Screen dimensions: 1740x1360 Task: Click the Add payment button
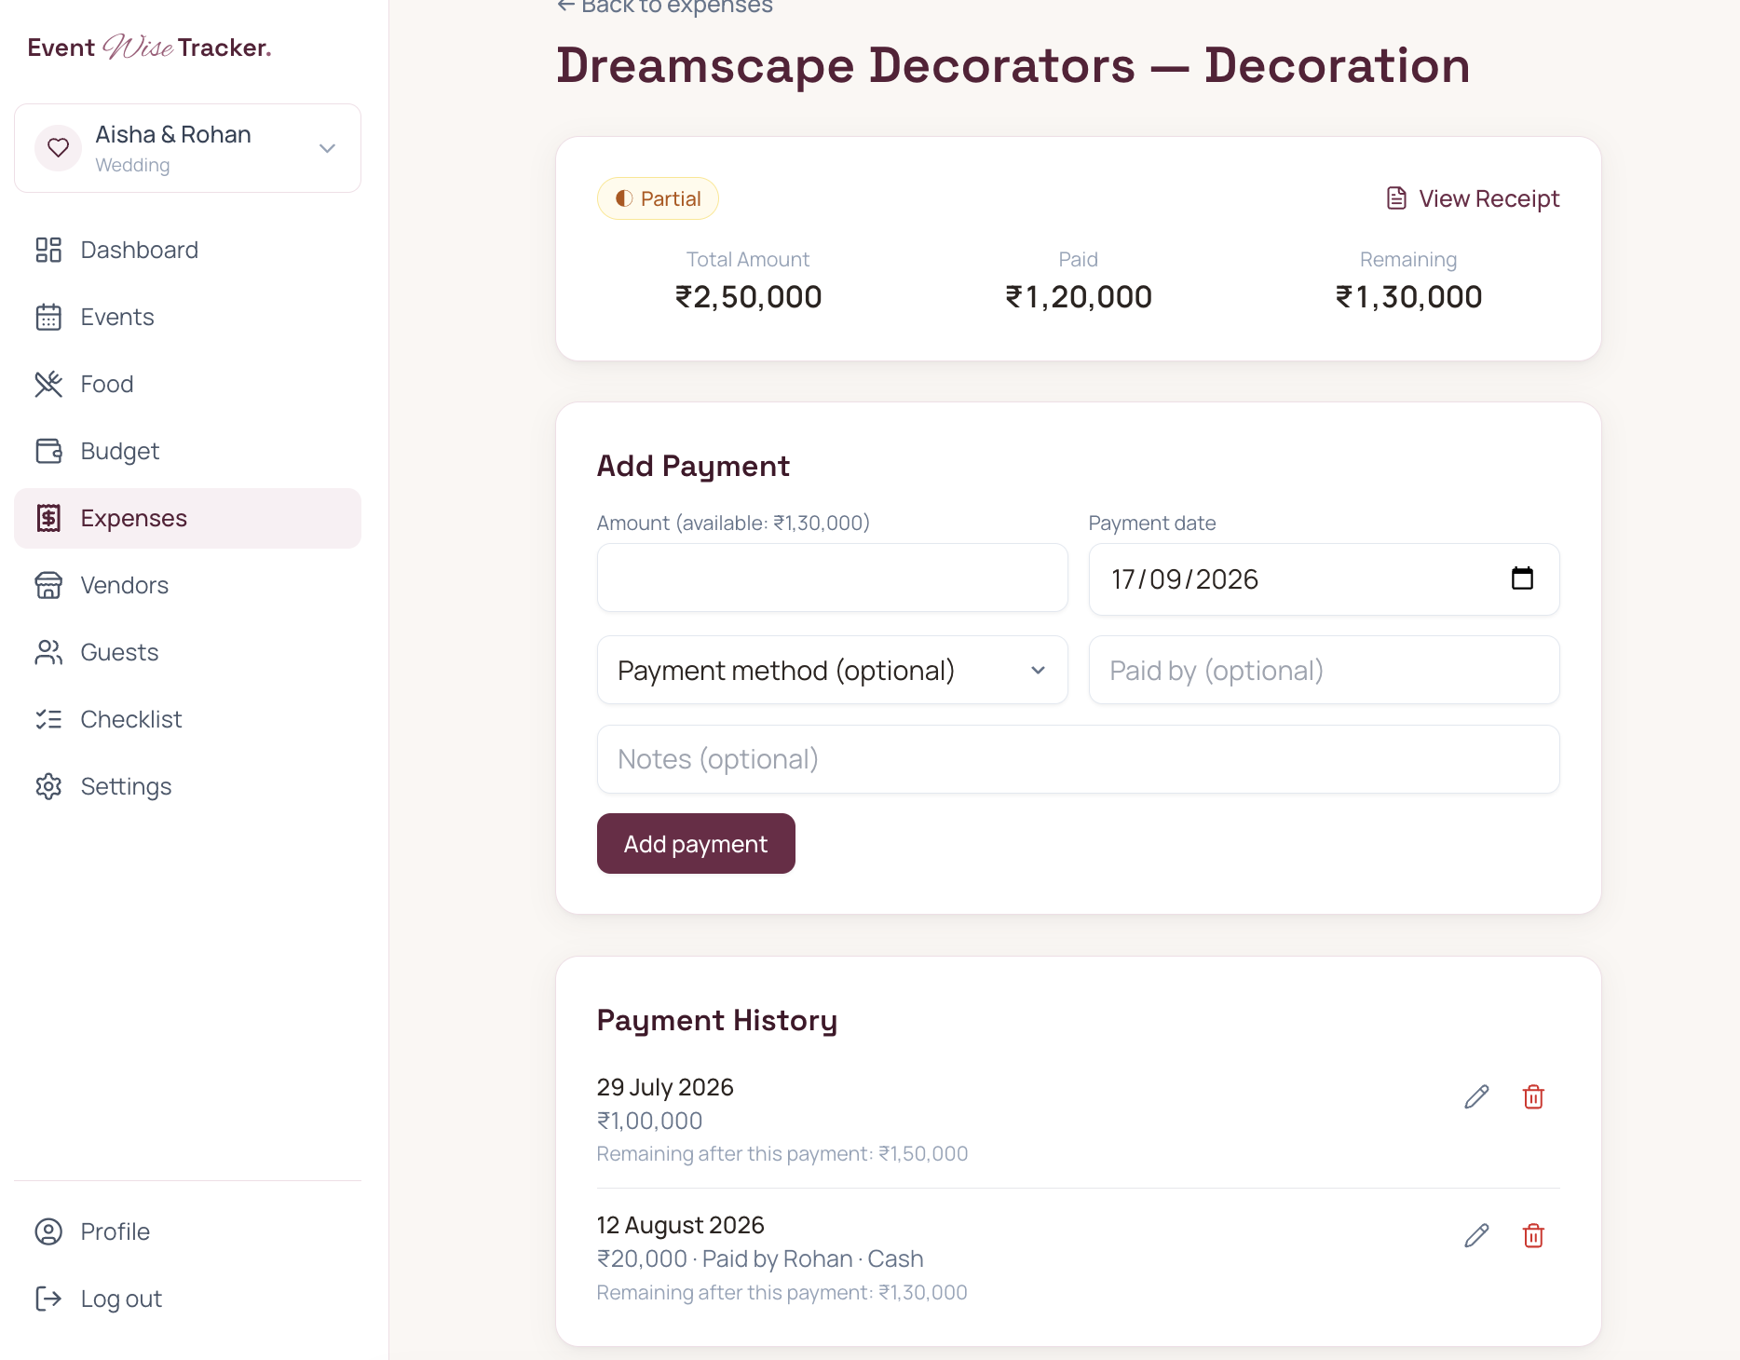click(696, 844)
